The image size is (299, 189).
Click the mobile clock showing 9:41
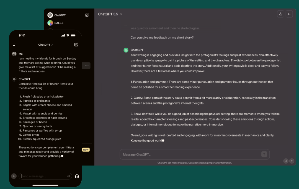click(x=22, y=35)
